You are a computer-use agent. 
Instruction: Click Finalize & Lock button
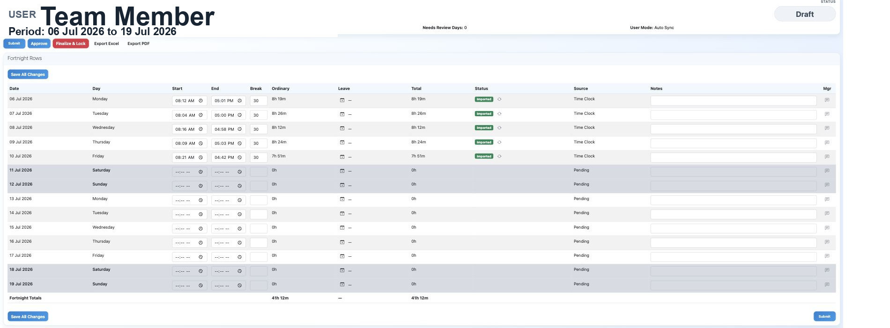[x=71, y=44]
